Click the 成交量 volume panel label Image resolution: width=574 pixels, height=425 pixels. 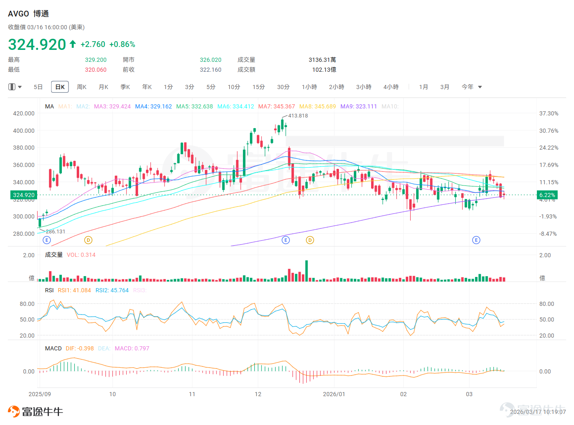[x=54, y=255]
